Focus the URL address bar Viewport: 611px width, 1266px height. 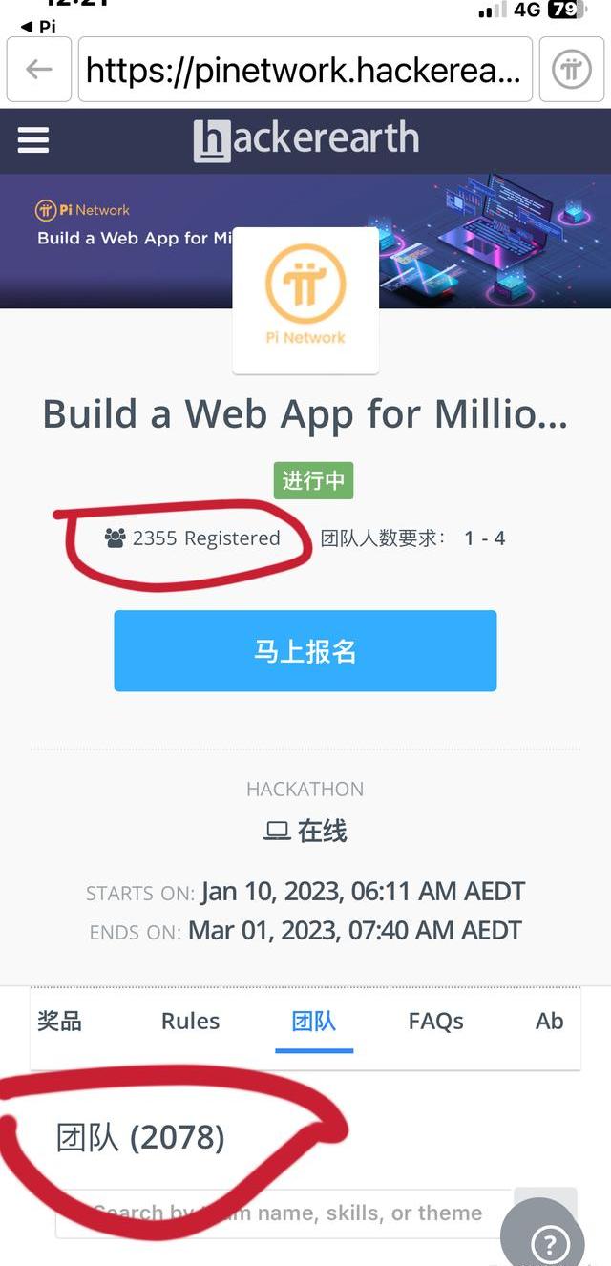[305, 69]
